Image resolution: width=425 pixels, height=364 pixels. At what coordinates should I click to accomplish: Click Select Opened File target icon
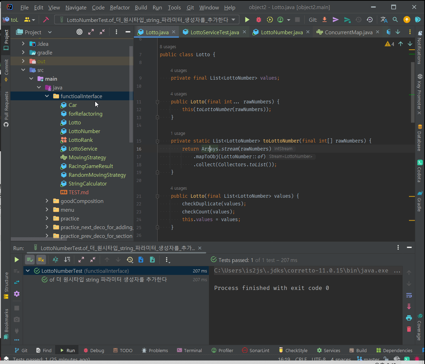coord(79,32)
